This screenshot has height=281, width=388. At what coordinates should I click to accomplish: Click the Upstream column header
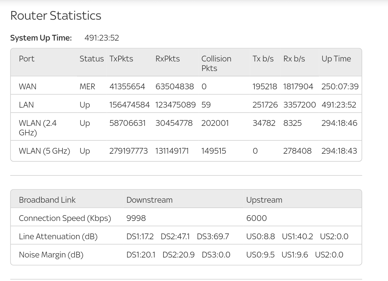pos(264,200)
